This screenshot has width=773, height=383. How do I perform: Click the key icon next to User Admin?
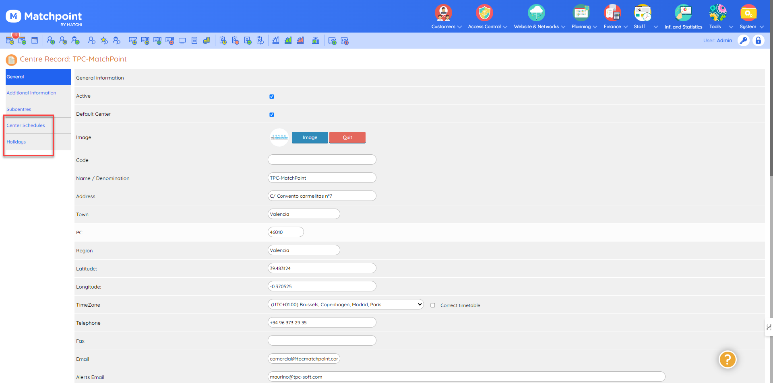point(744,41)
